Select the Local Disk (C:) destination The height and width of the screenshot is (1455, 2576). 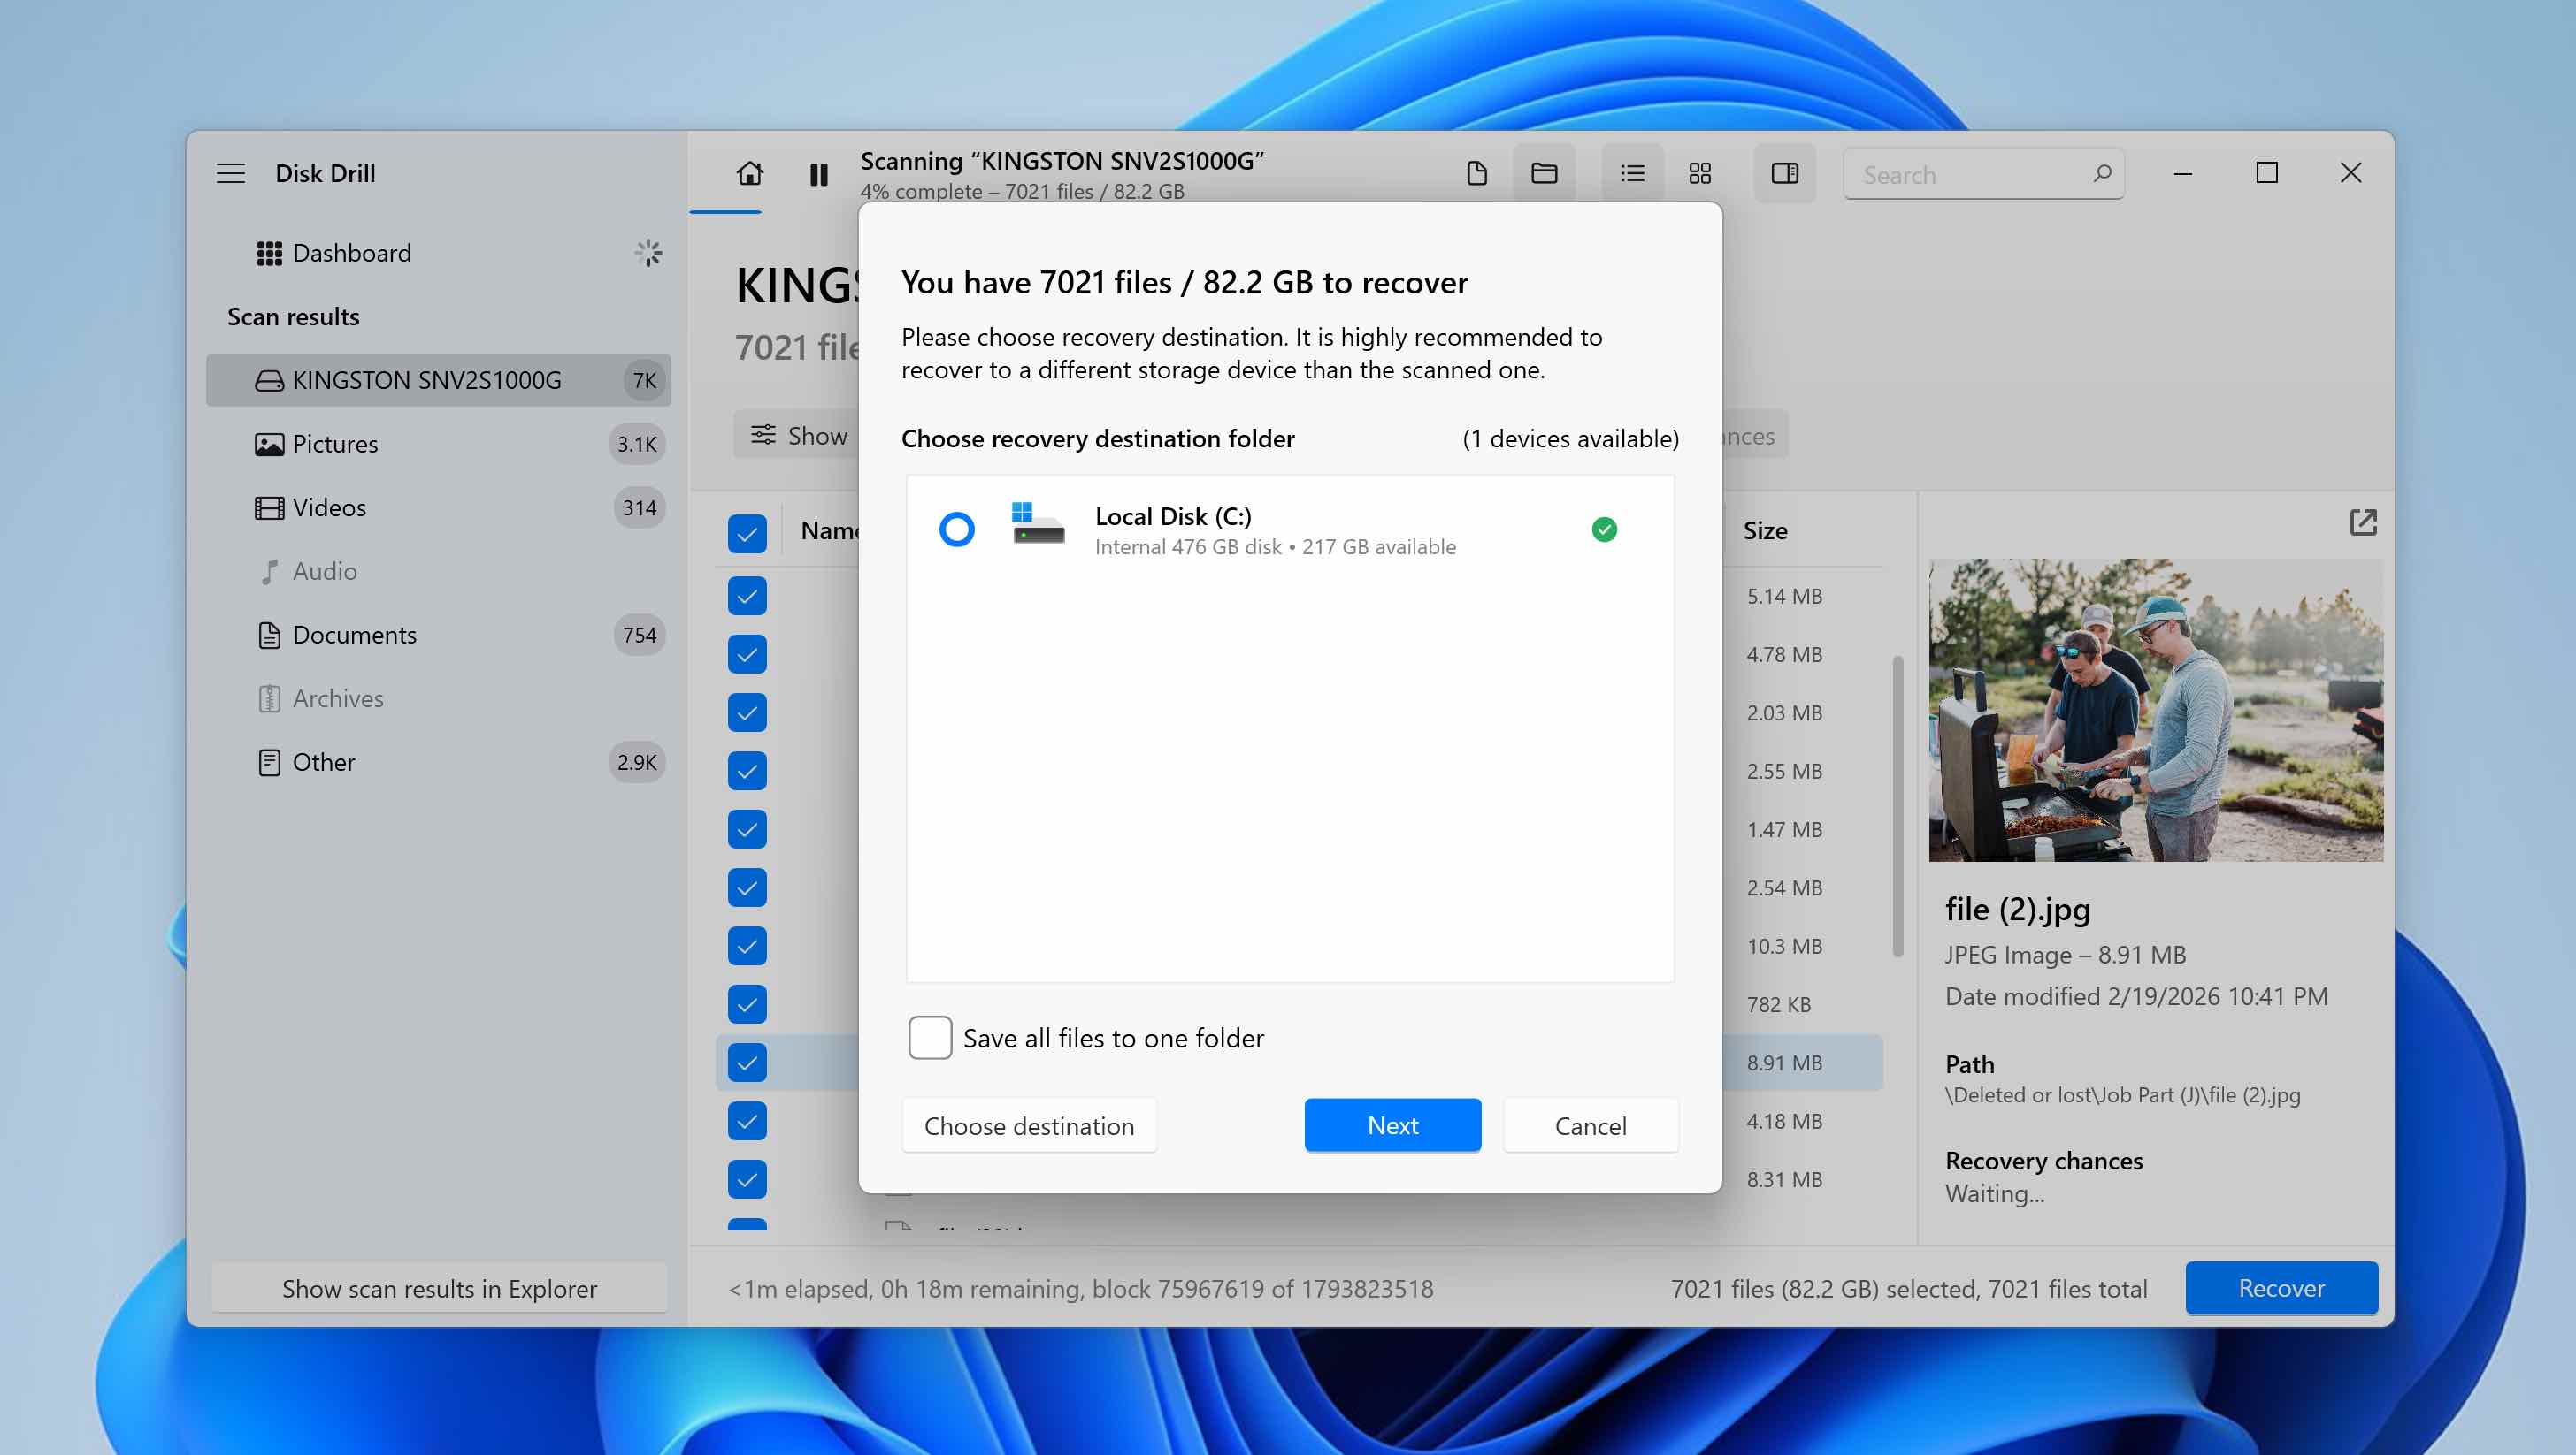tap(957, 529)
